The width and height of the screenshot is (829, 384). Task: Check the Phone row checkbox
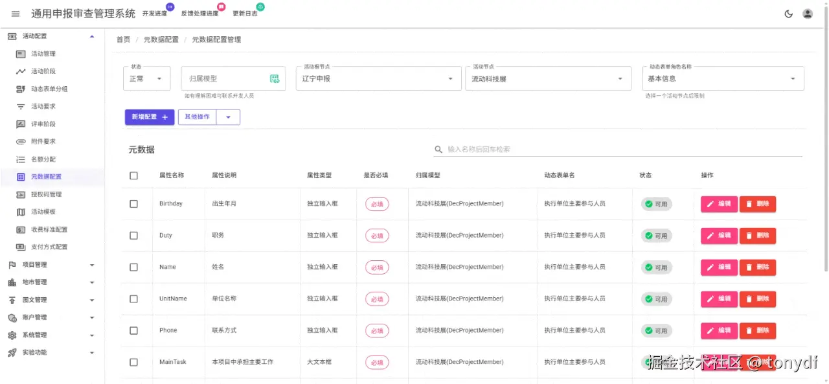[133, 330]
